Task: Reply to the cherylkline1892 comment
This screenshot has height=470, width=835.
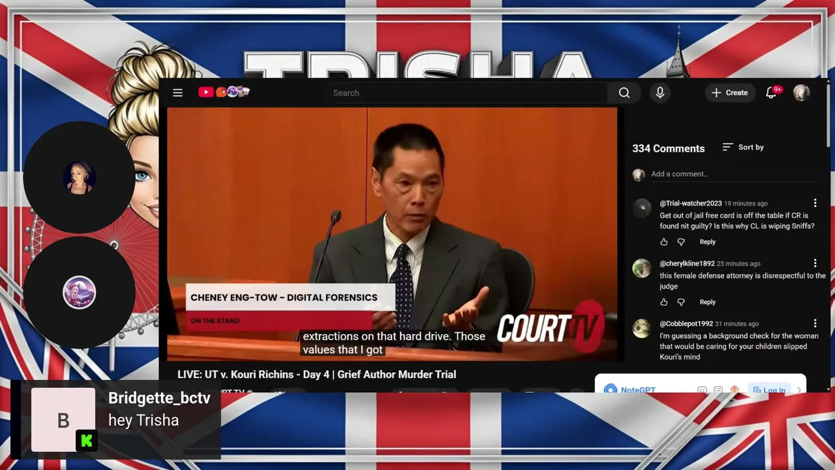Action: [x=708, y=302]
